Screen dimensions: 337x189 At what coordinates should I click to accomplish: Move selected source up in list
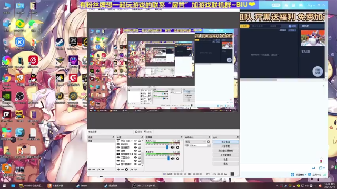(x=132, y=169)
